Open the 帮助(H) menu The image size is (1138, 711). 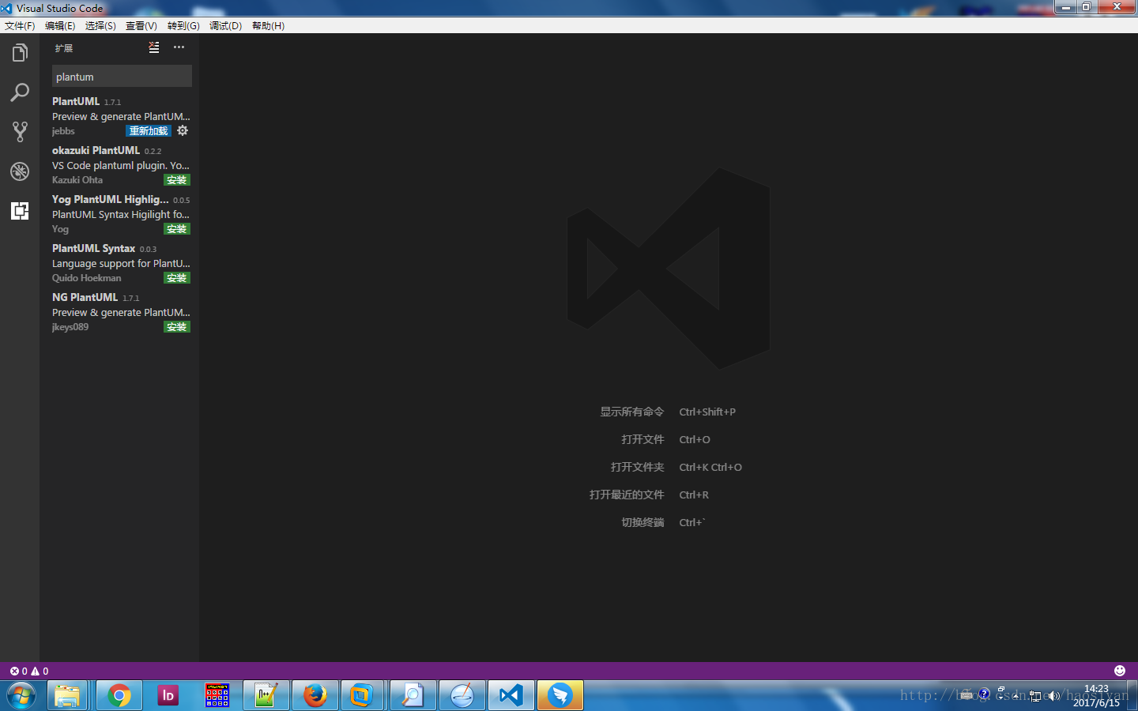pos(268,26)
